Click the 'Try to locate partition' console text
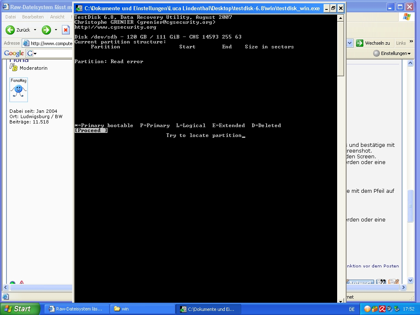Screen dimensions: 420x315 (204, 135)
